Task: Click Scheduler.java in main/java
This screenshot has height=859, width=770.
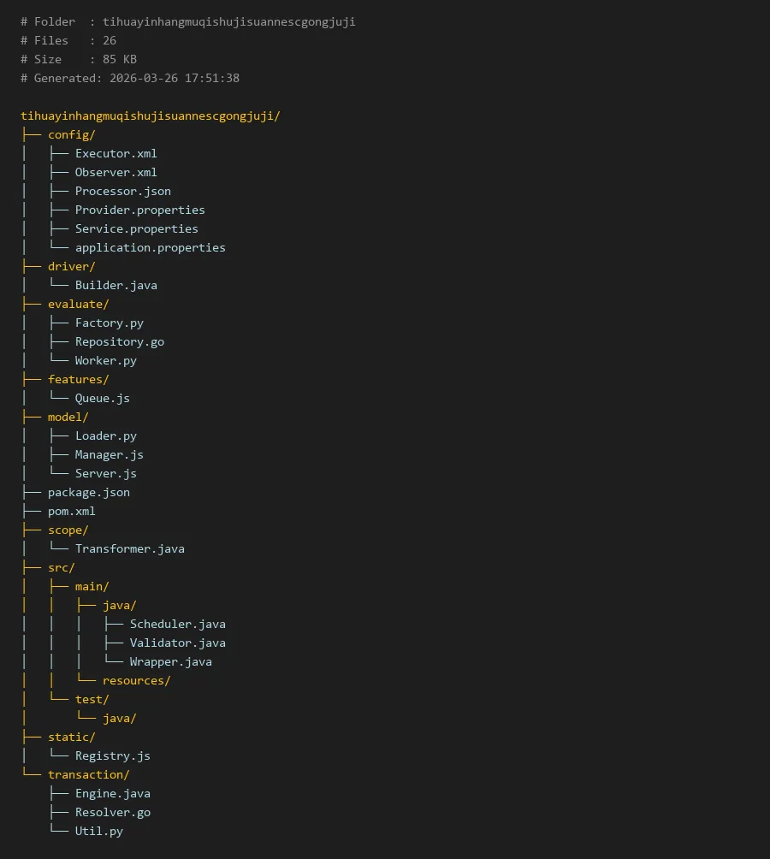Action: pos(177,625)
